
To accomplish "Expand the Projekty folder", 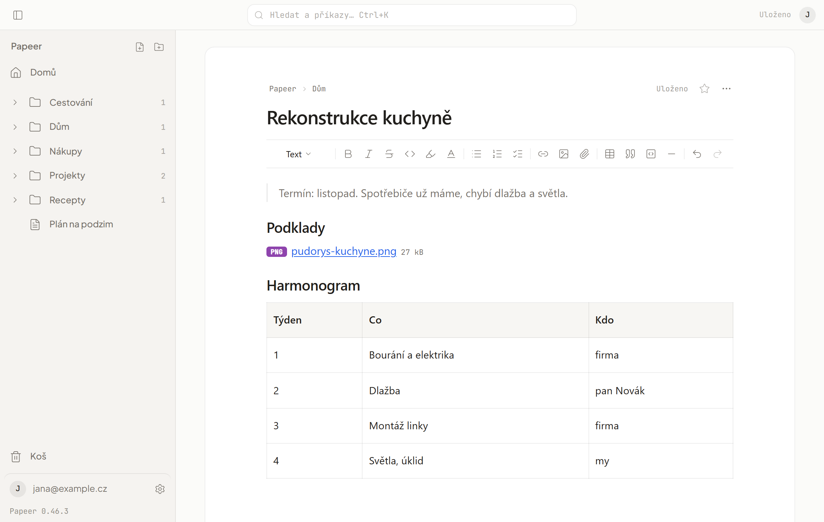I will [15, 176].
